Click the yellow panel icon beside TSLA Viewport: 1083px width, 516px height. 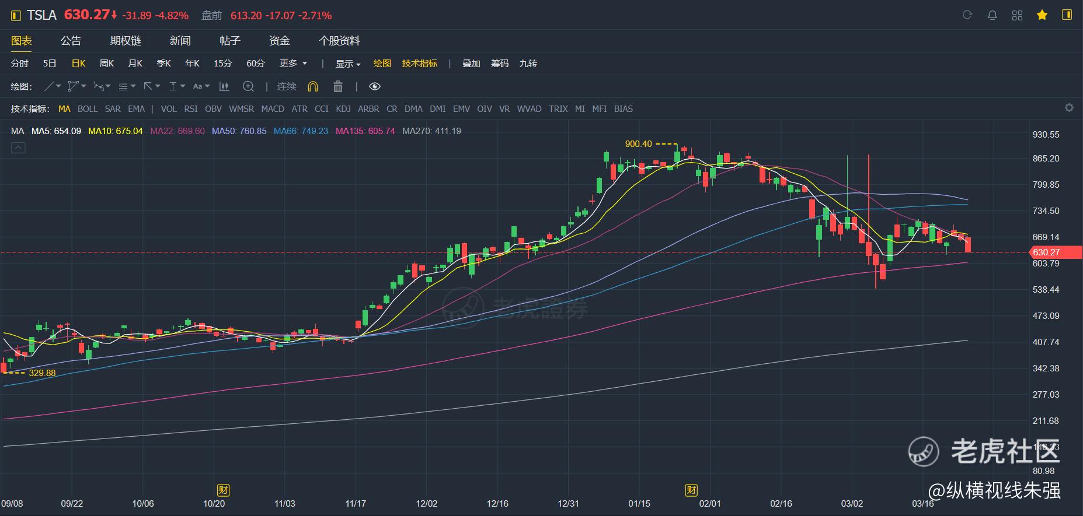coord(16,16)
